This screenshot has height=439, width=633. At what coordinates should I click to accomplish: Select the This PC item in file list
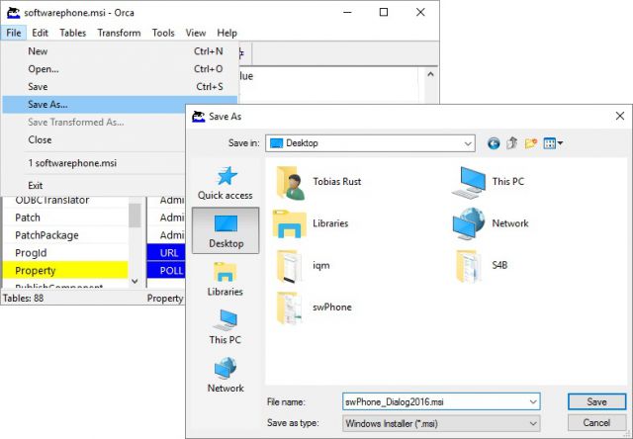(488, 182)
